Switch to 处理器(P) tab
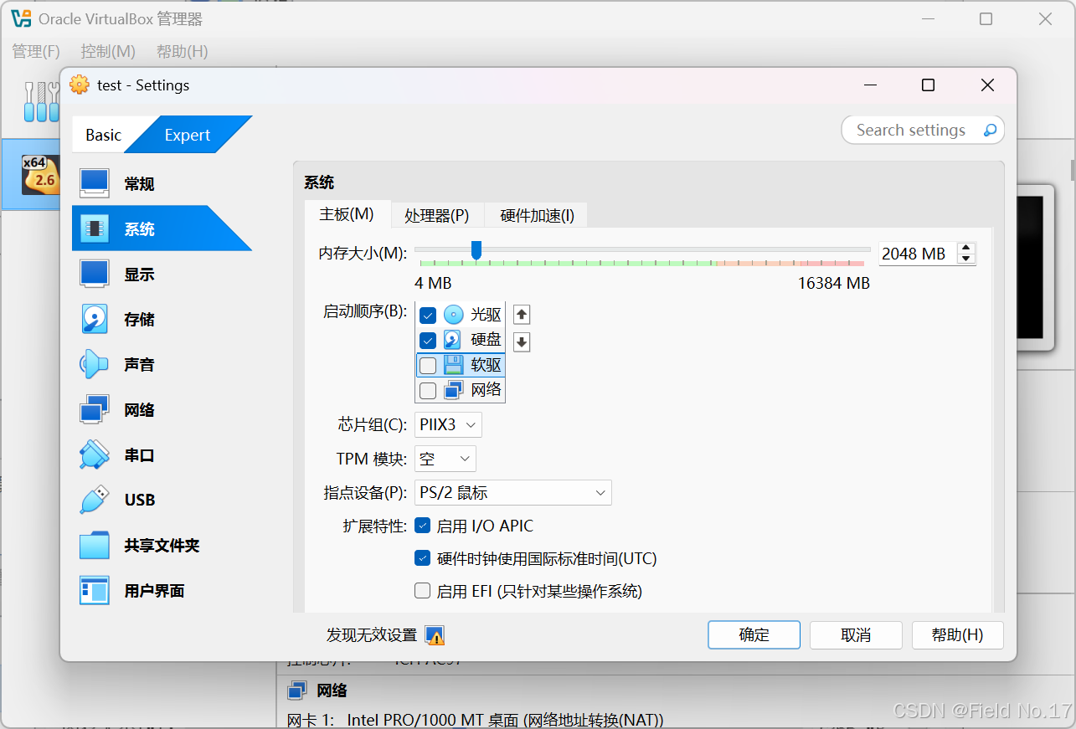 [437, 216]
